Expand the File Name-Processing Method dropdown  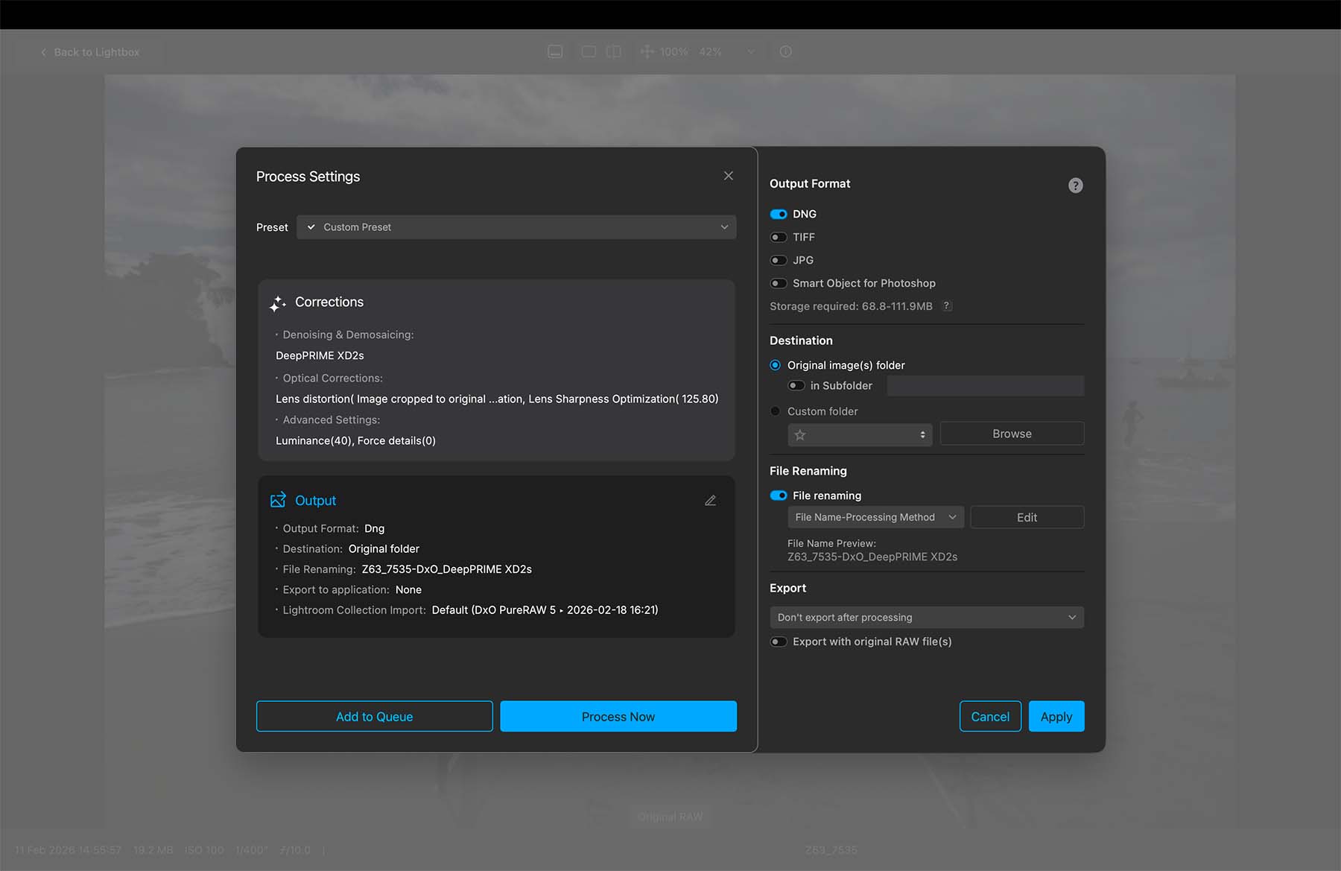click(875, 517)
